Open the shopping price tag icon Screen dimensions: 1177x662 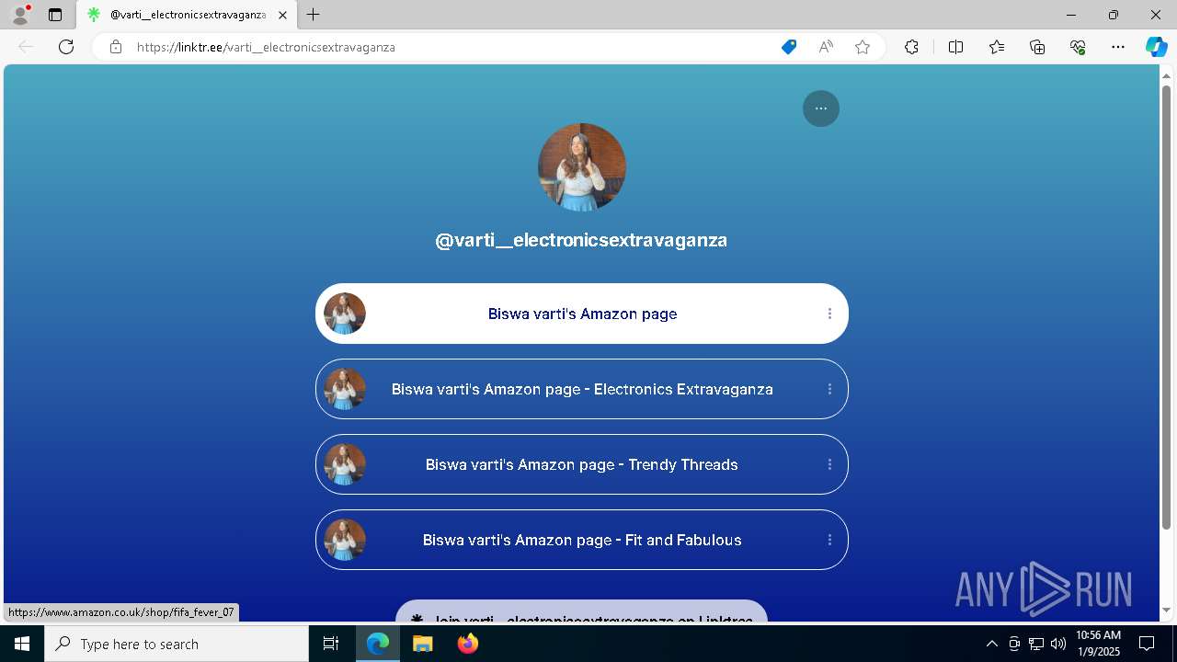(789, 47)
